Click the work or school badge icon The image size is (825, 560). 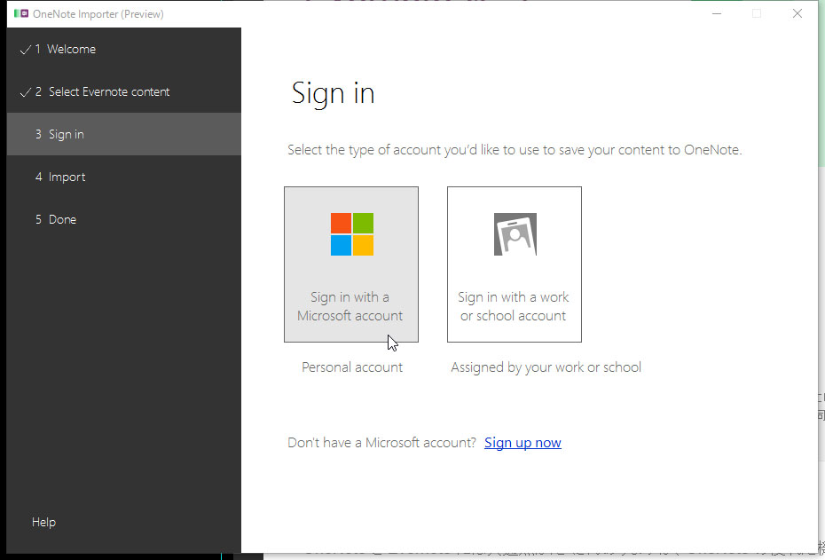[x=515, y=234]
